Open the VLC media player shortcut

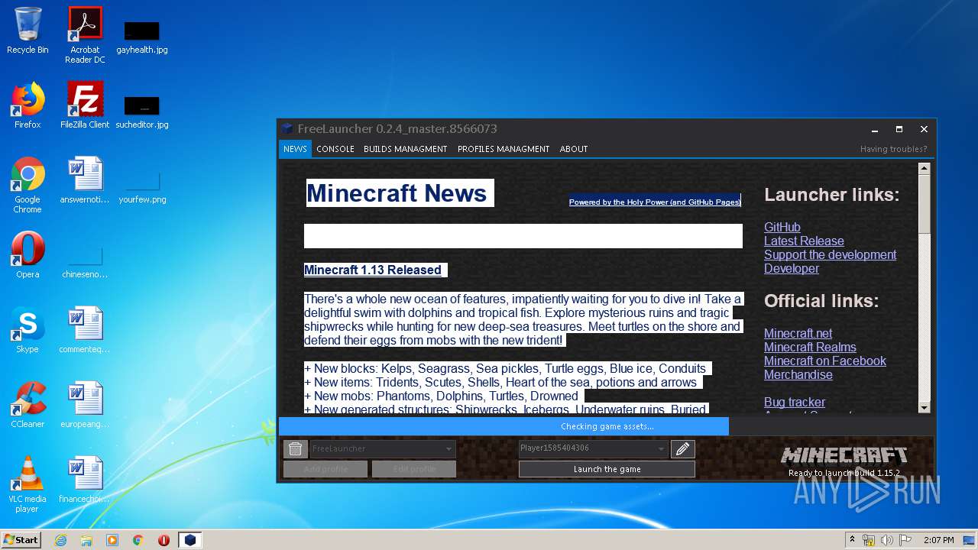28,484
